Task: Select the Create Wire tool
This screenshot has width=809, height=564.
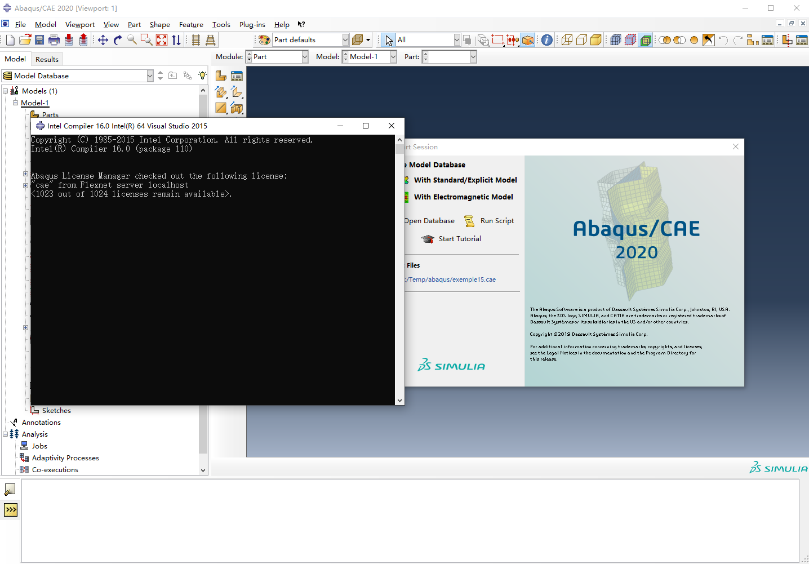Action: click(221, 108)
